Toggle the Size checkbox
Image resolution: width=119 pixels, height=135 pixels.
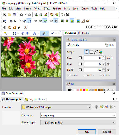80,58
